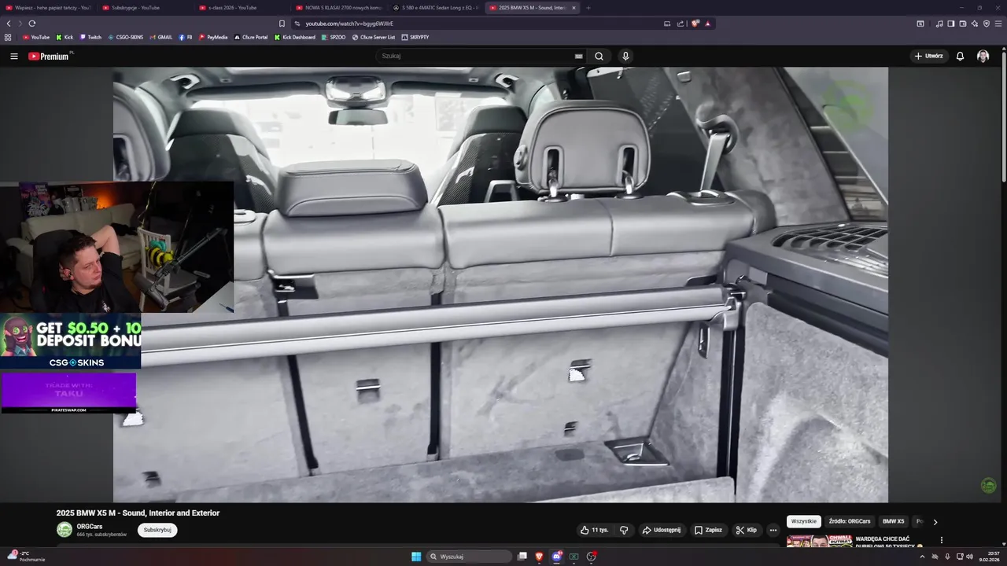
Task: Open Brave Shields lion icon
Action: [x=695, y=24]
